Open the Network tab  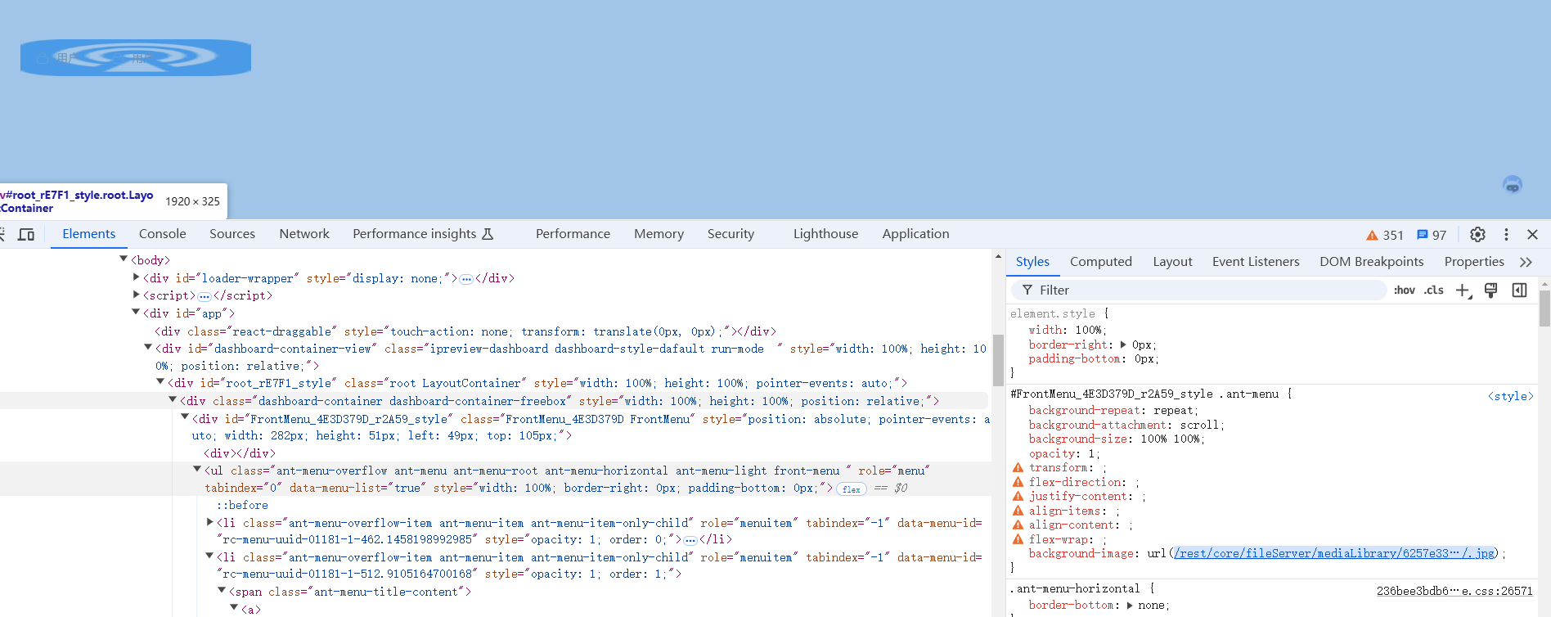(x=304, y=234)
